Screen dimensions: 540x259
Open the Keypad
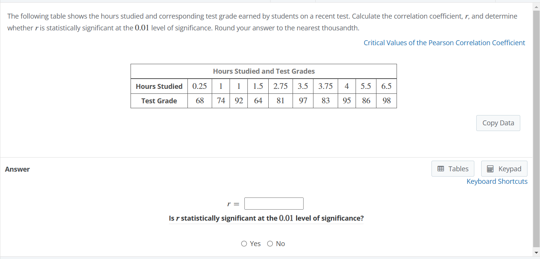pyautogui.click(x=504, y=169)
